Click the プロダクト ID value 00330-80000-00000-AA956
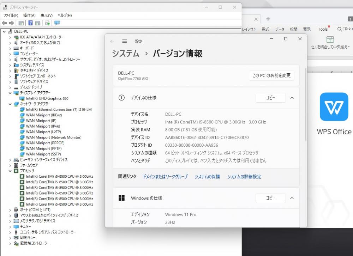353x256 pixels. coord(192,145)
